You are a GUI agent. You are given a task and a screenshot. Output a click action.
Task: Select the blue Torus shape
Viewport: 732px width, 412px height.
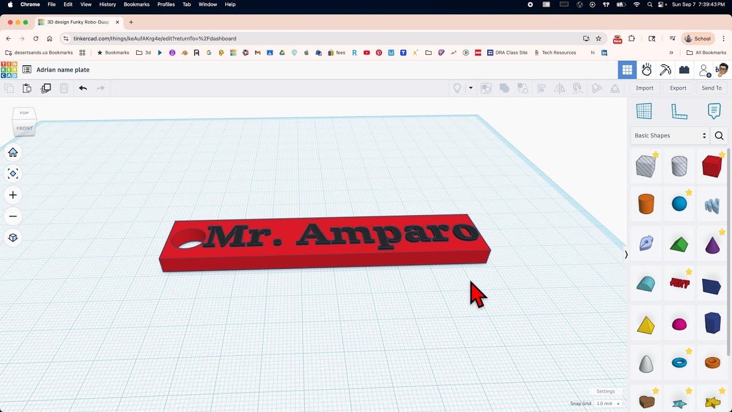[679, 362]
